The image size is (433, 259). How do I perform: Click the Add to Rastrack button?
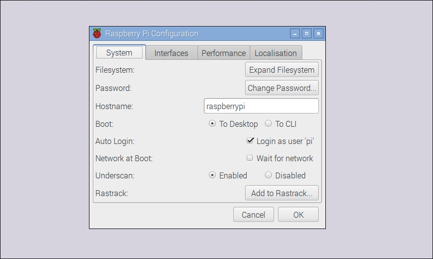pos(282,193)
